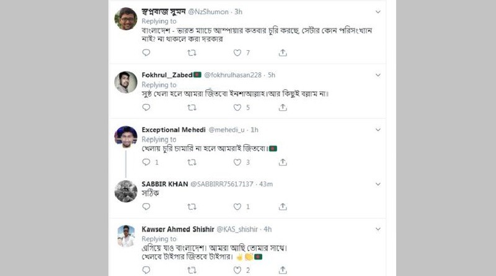Share NzShumon's tweet
Screen dimensions: 496x276
click(x=283, y=53)
